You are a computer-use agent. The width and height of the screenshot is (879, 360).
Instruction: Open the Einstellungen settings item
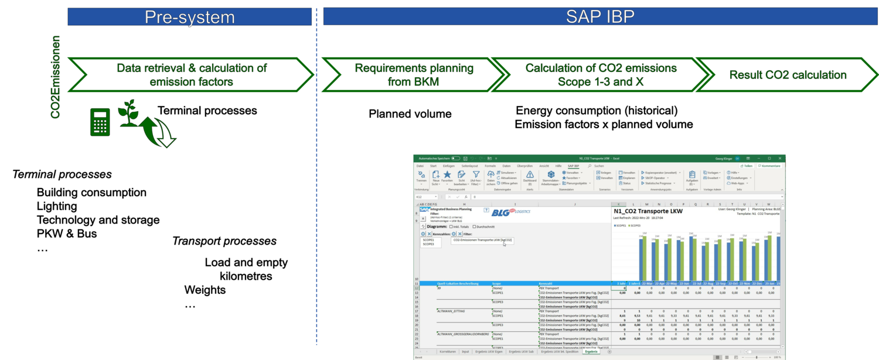point(738,178)
